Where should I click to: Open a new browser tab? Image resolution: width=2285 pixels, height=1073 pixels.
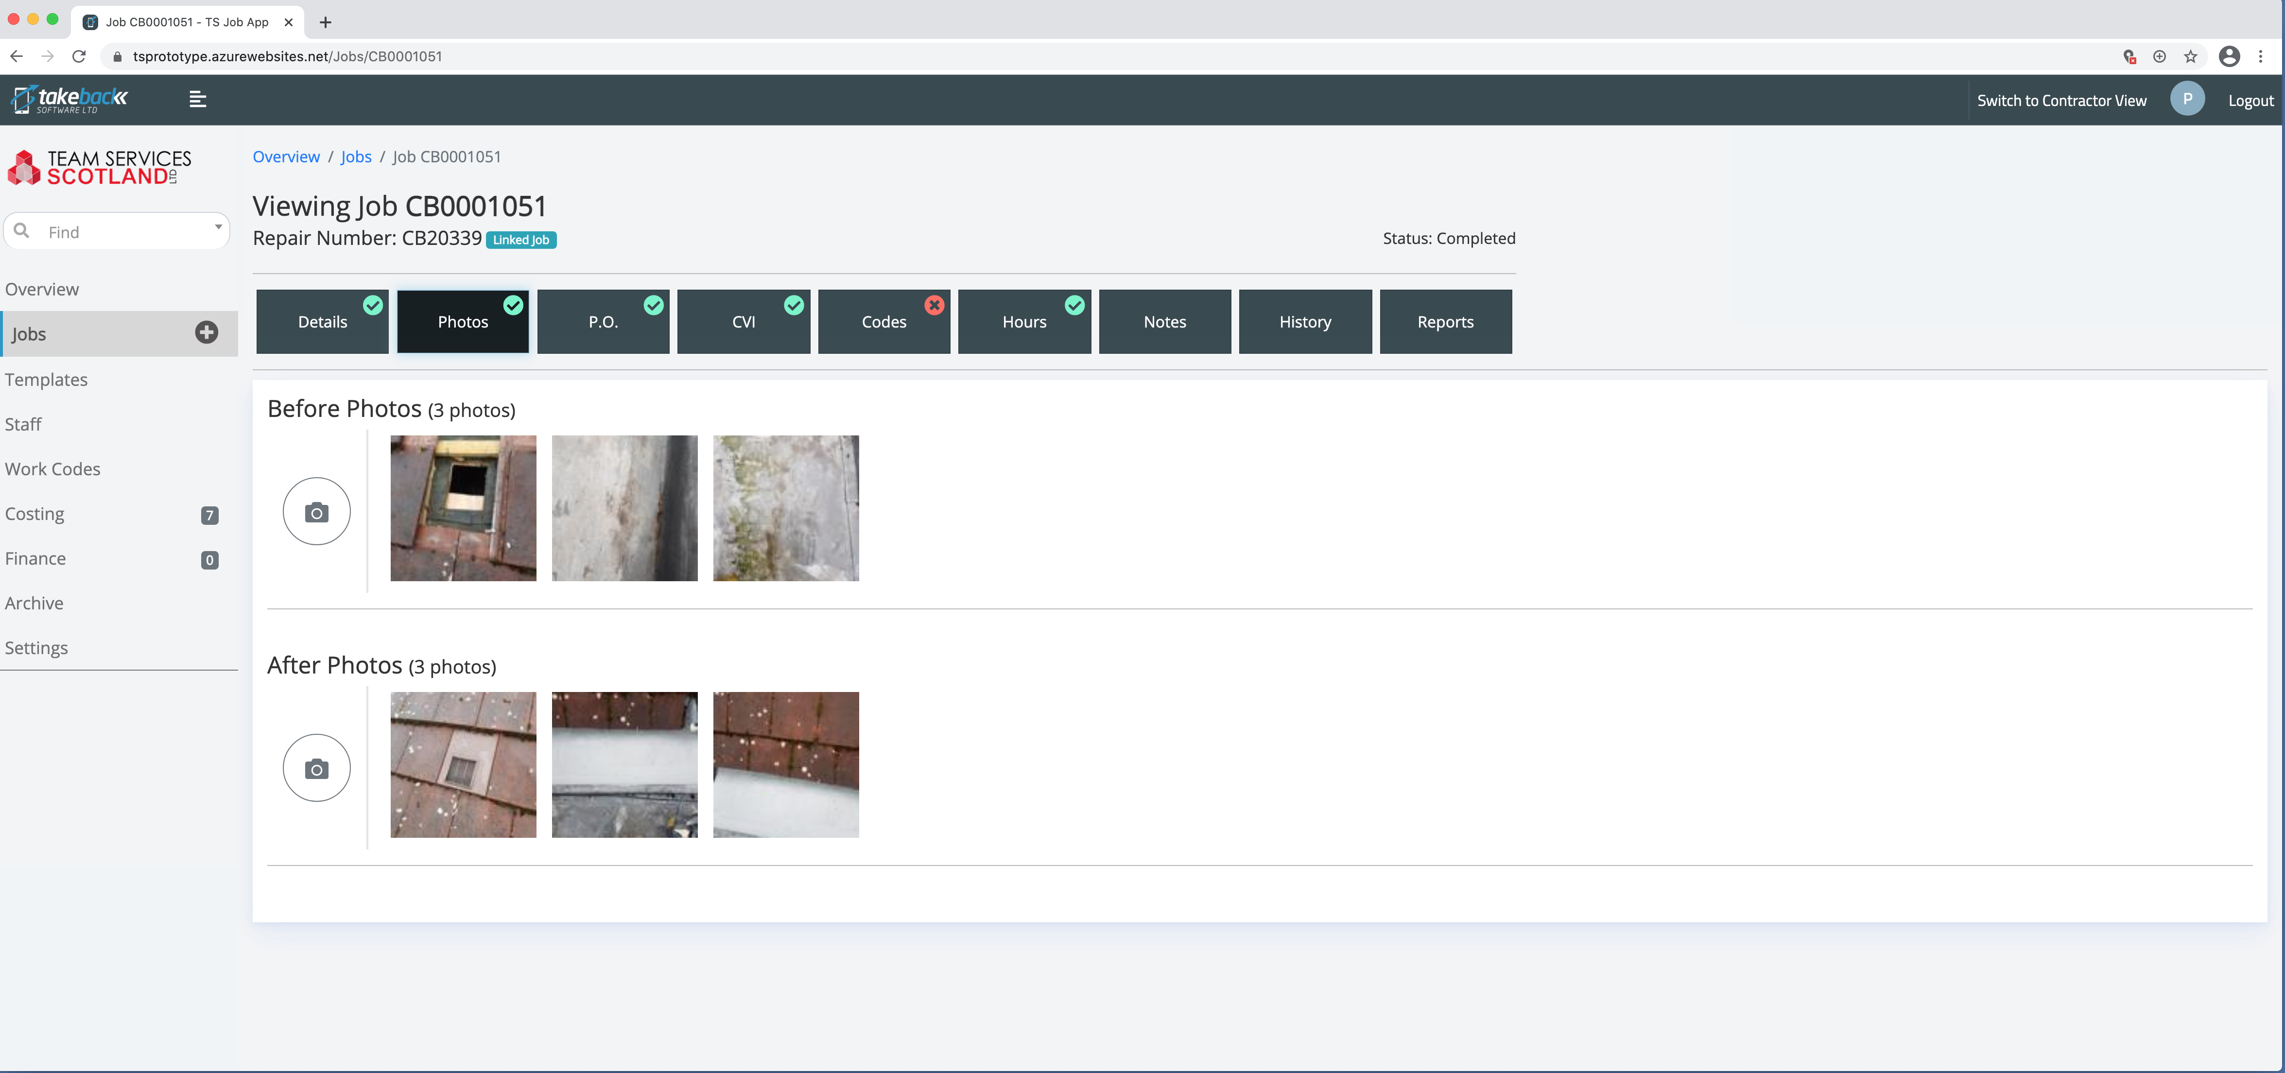pos(326,22)
